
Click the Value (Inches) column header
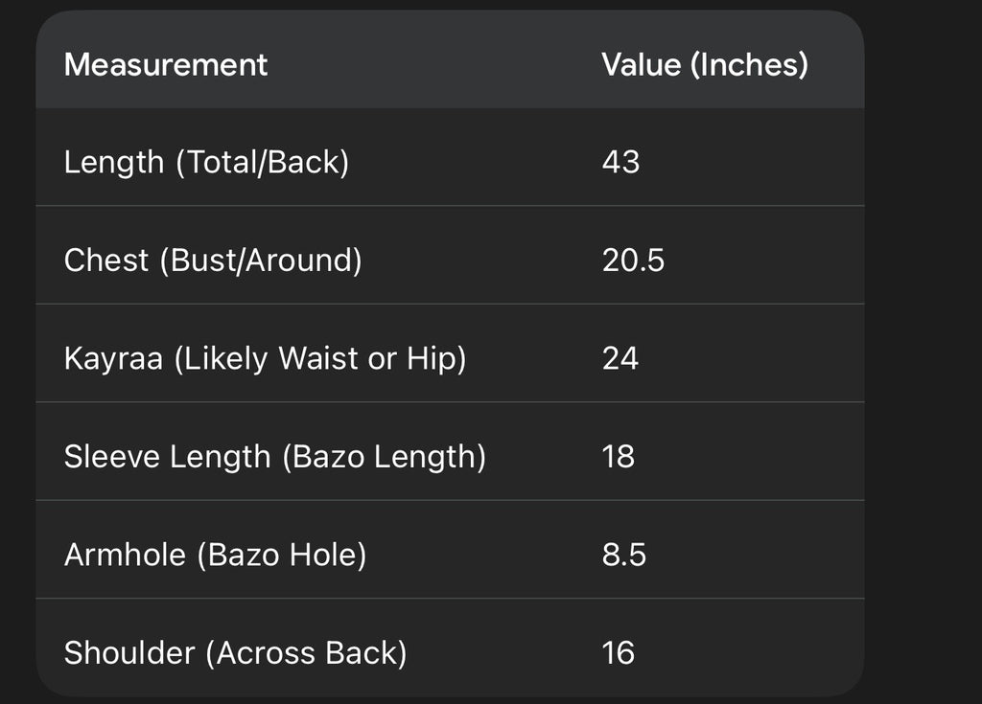[705, 65]
